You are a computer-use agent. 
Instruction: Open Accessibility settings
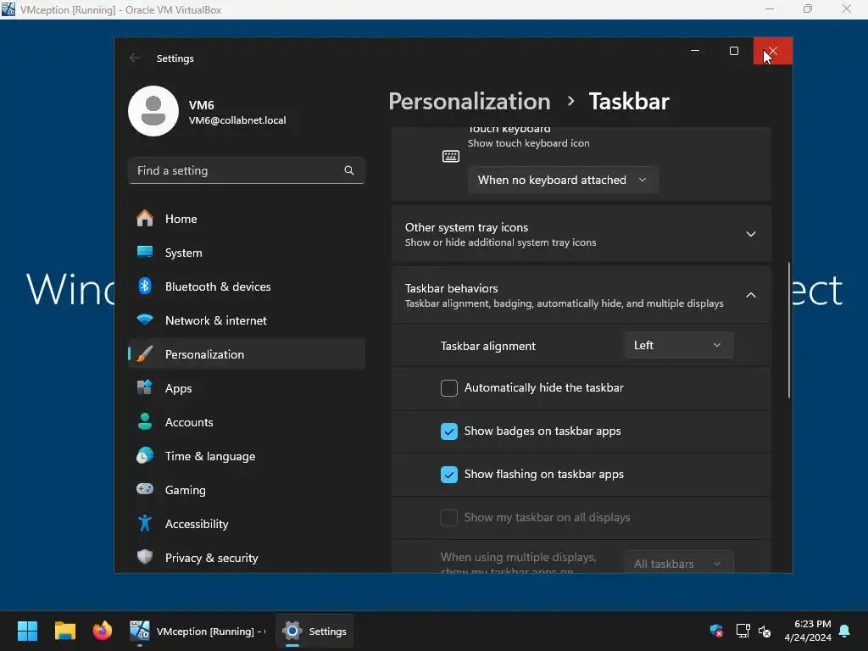[x=247, y=523]
